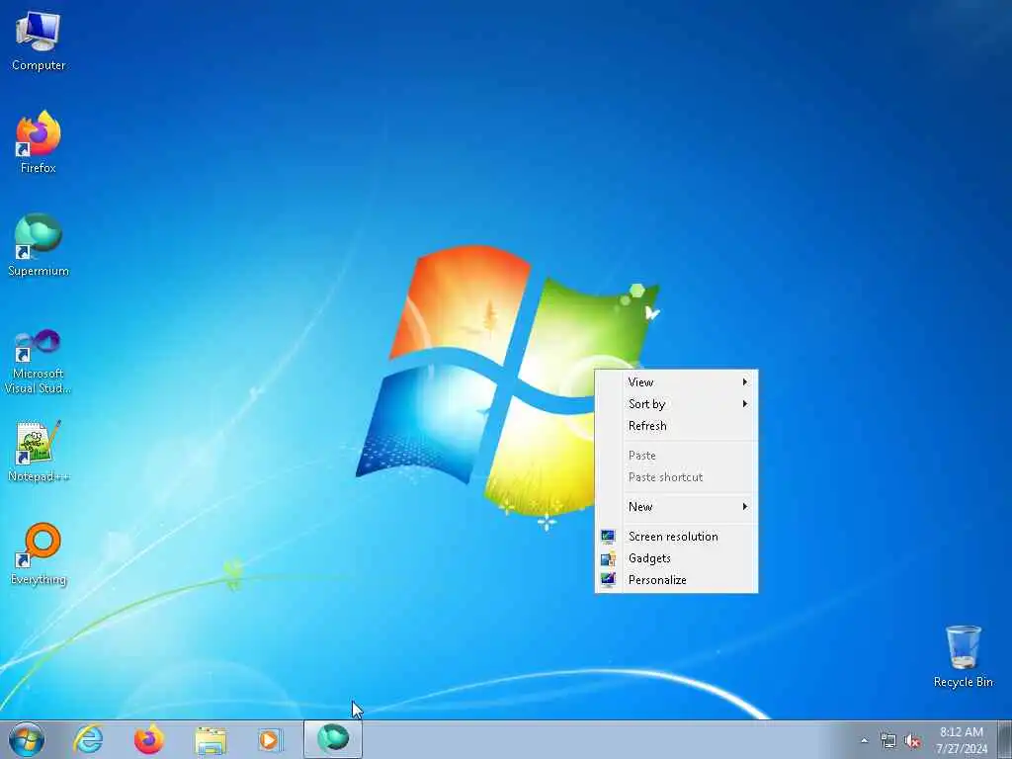Click the muted volume tray icon
The width and height of the screenshot is (1012, 759).
tap(912, 741)
